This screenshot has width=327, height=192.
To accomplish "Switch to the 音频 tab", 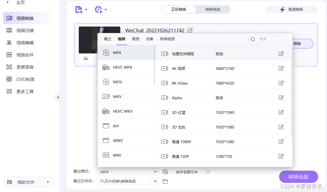I will 136,39.
